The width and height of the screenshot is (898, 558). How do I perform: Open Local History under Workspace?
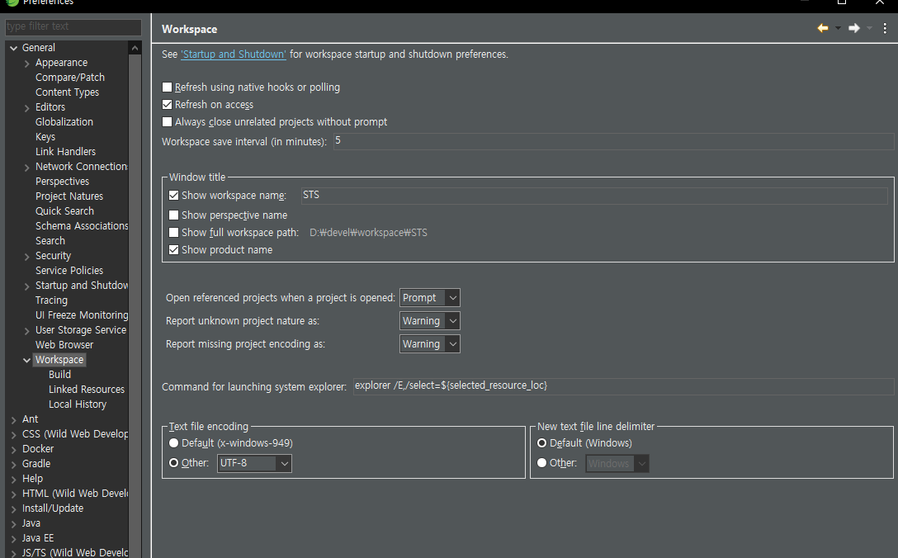click(78, 404)
